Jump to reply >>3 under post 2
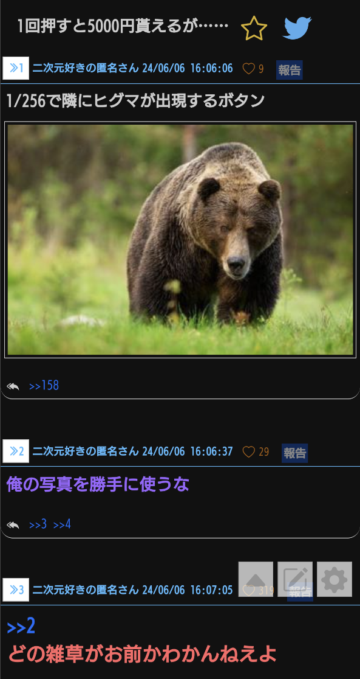Viewport: 360px width, 679px height. (x=38, y=524)
